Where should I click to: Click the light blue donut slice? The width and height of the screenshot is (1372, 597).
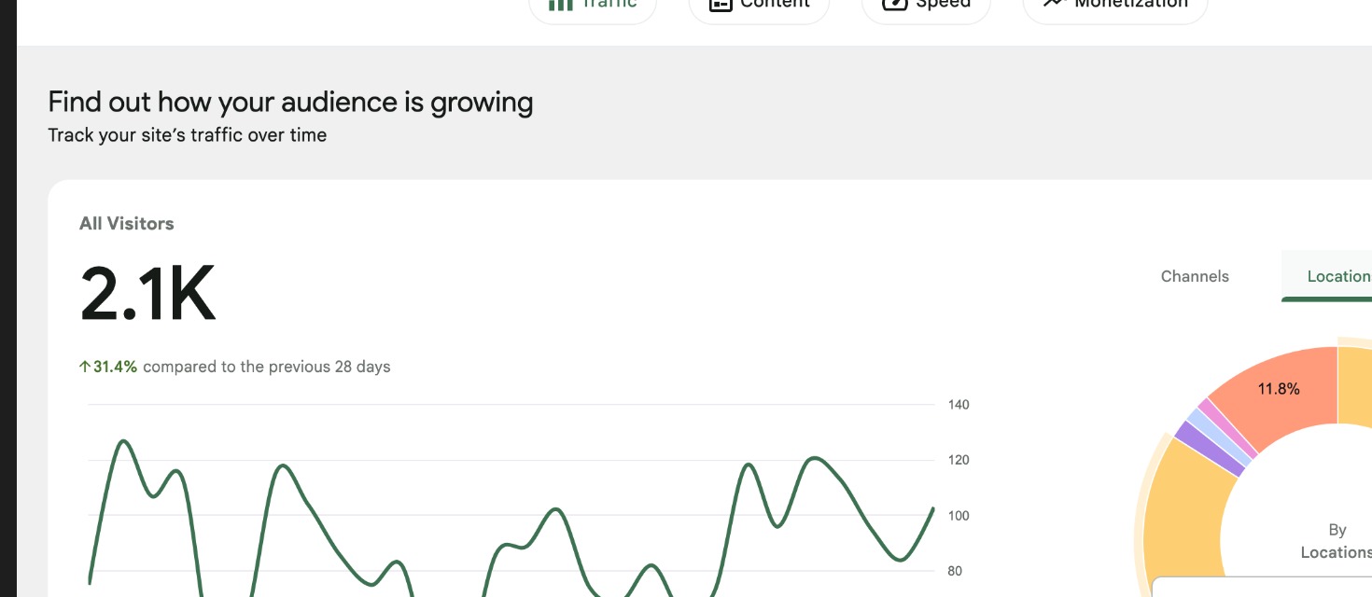(1219, 437)
